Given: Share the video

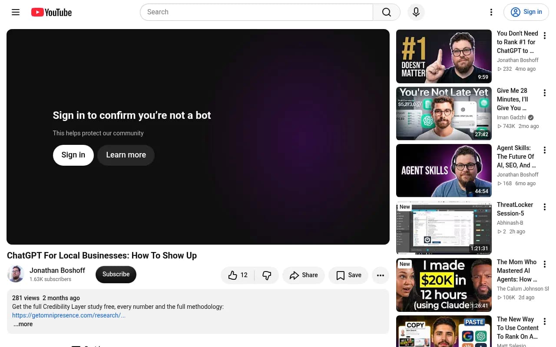Looking at the screenshot, I should point(304,275).
